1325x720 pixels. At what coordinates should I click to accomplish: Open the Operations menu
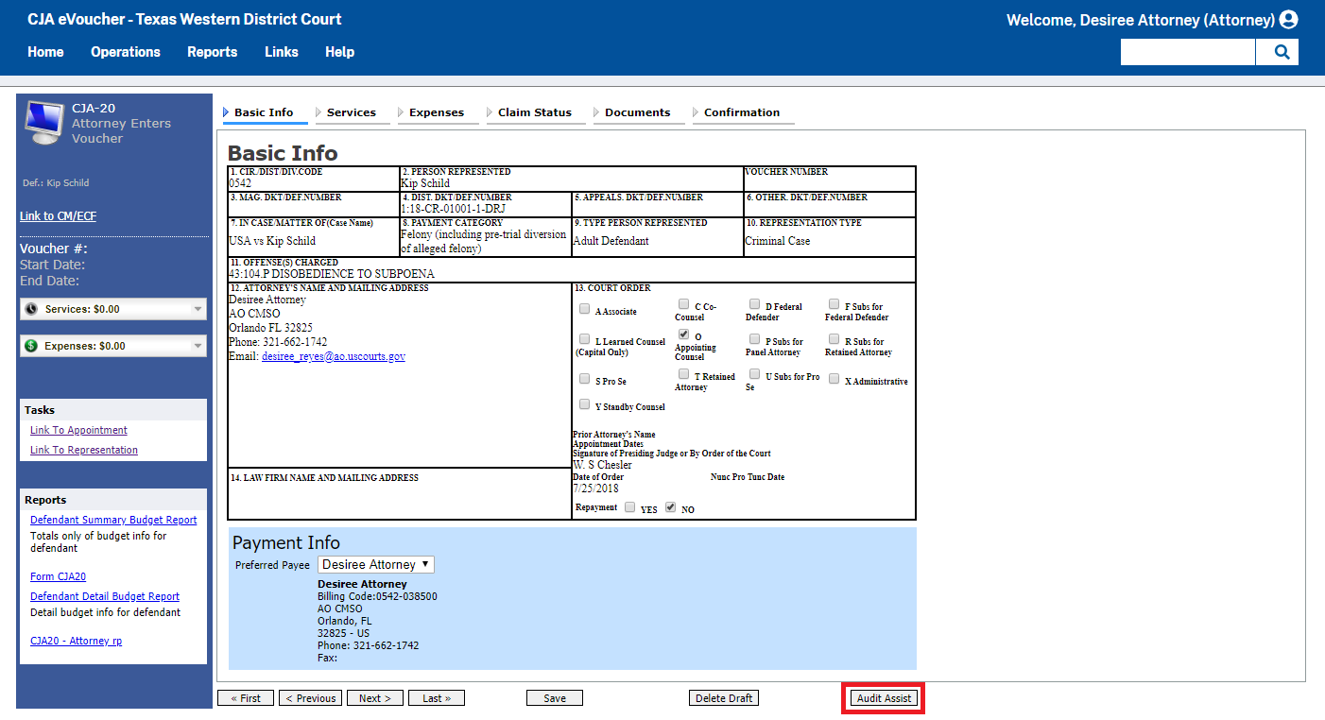[x=126, y=52]
